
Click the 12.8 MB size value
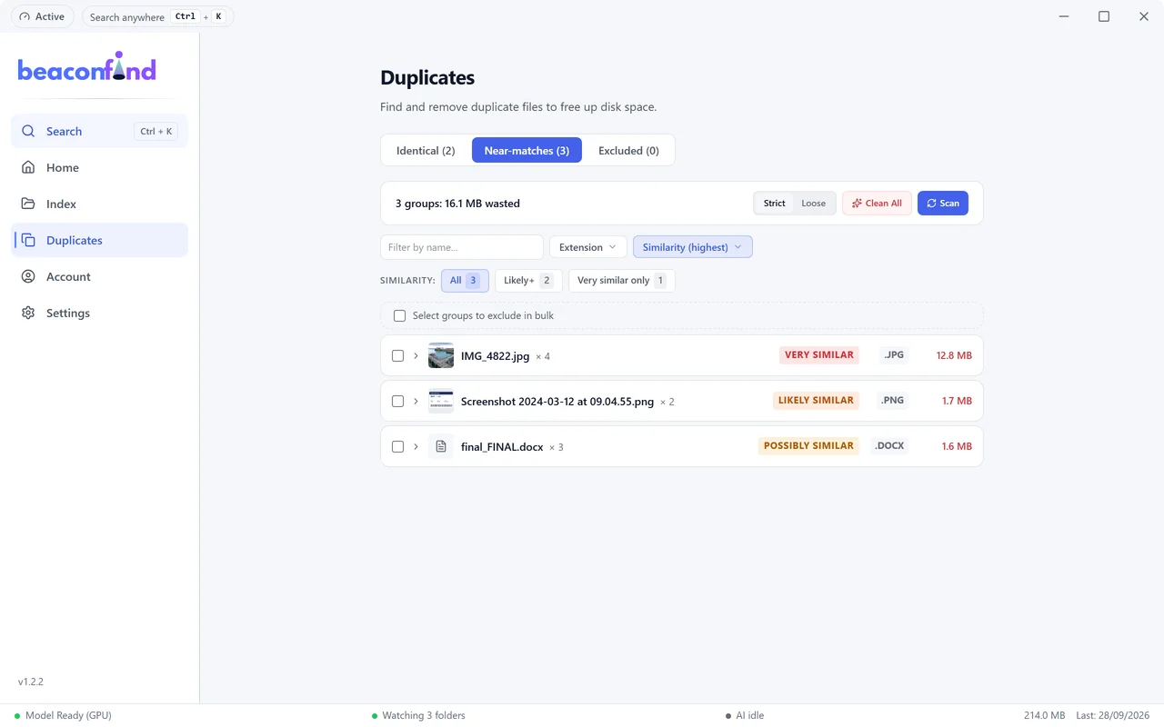pos(954,355)
